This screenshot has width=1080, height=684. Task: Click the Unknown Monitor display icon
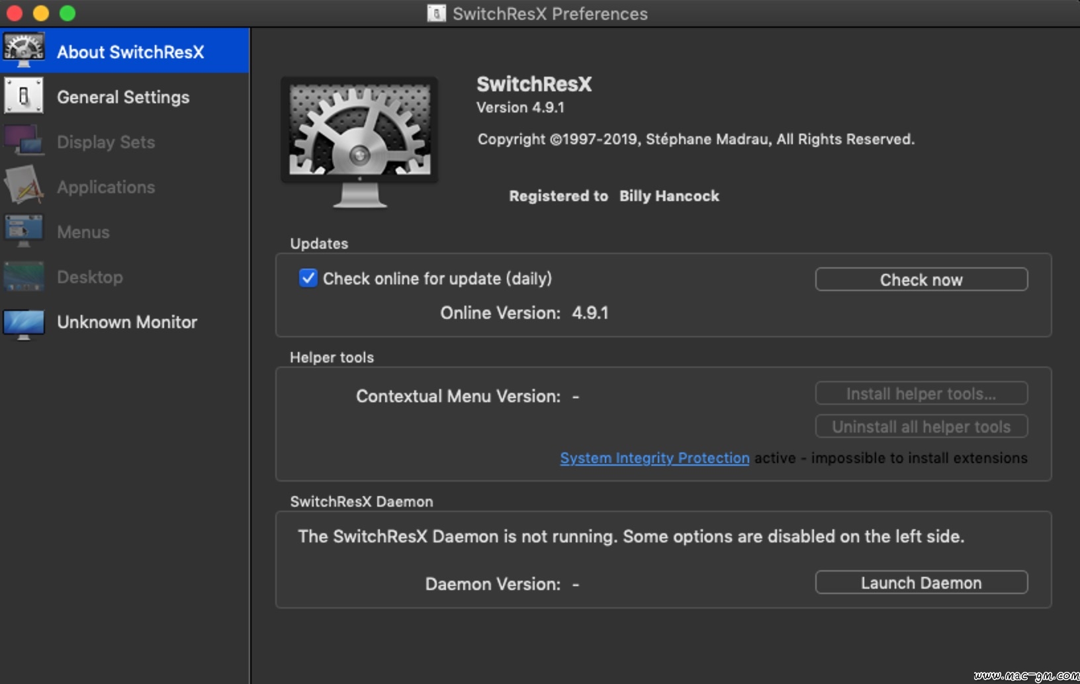tap(24, 324)
